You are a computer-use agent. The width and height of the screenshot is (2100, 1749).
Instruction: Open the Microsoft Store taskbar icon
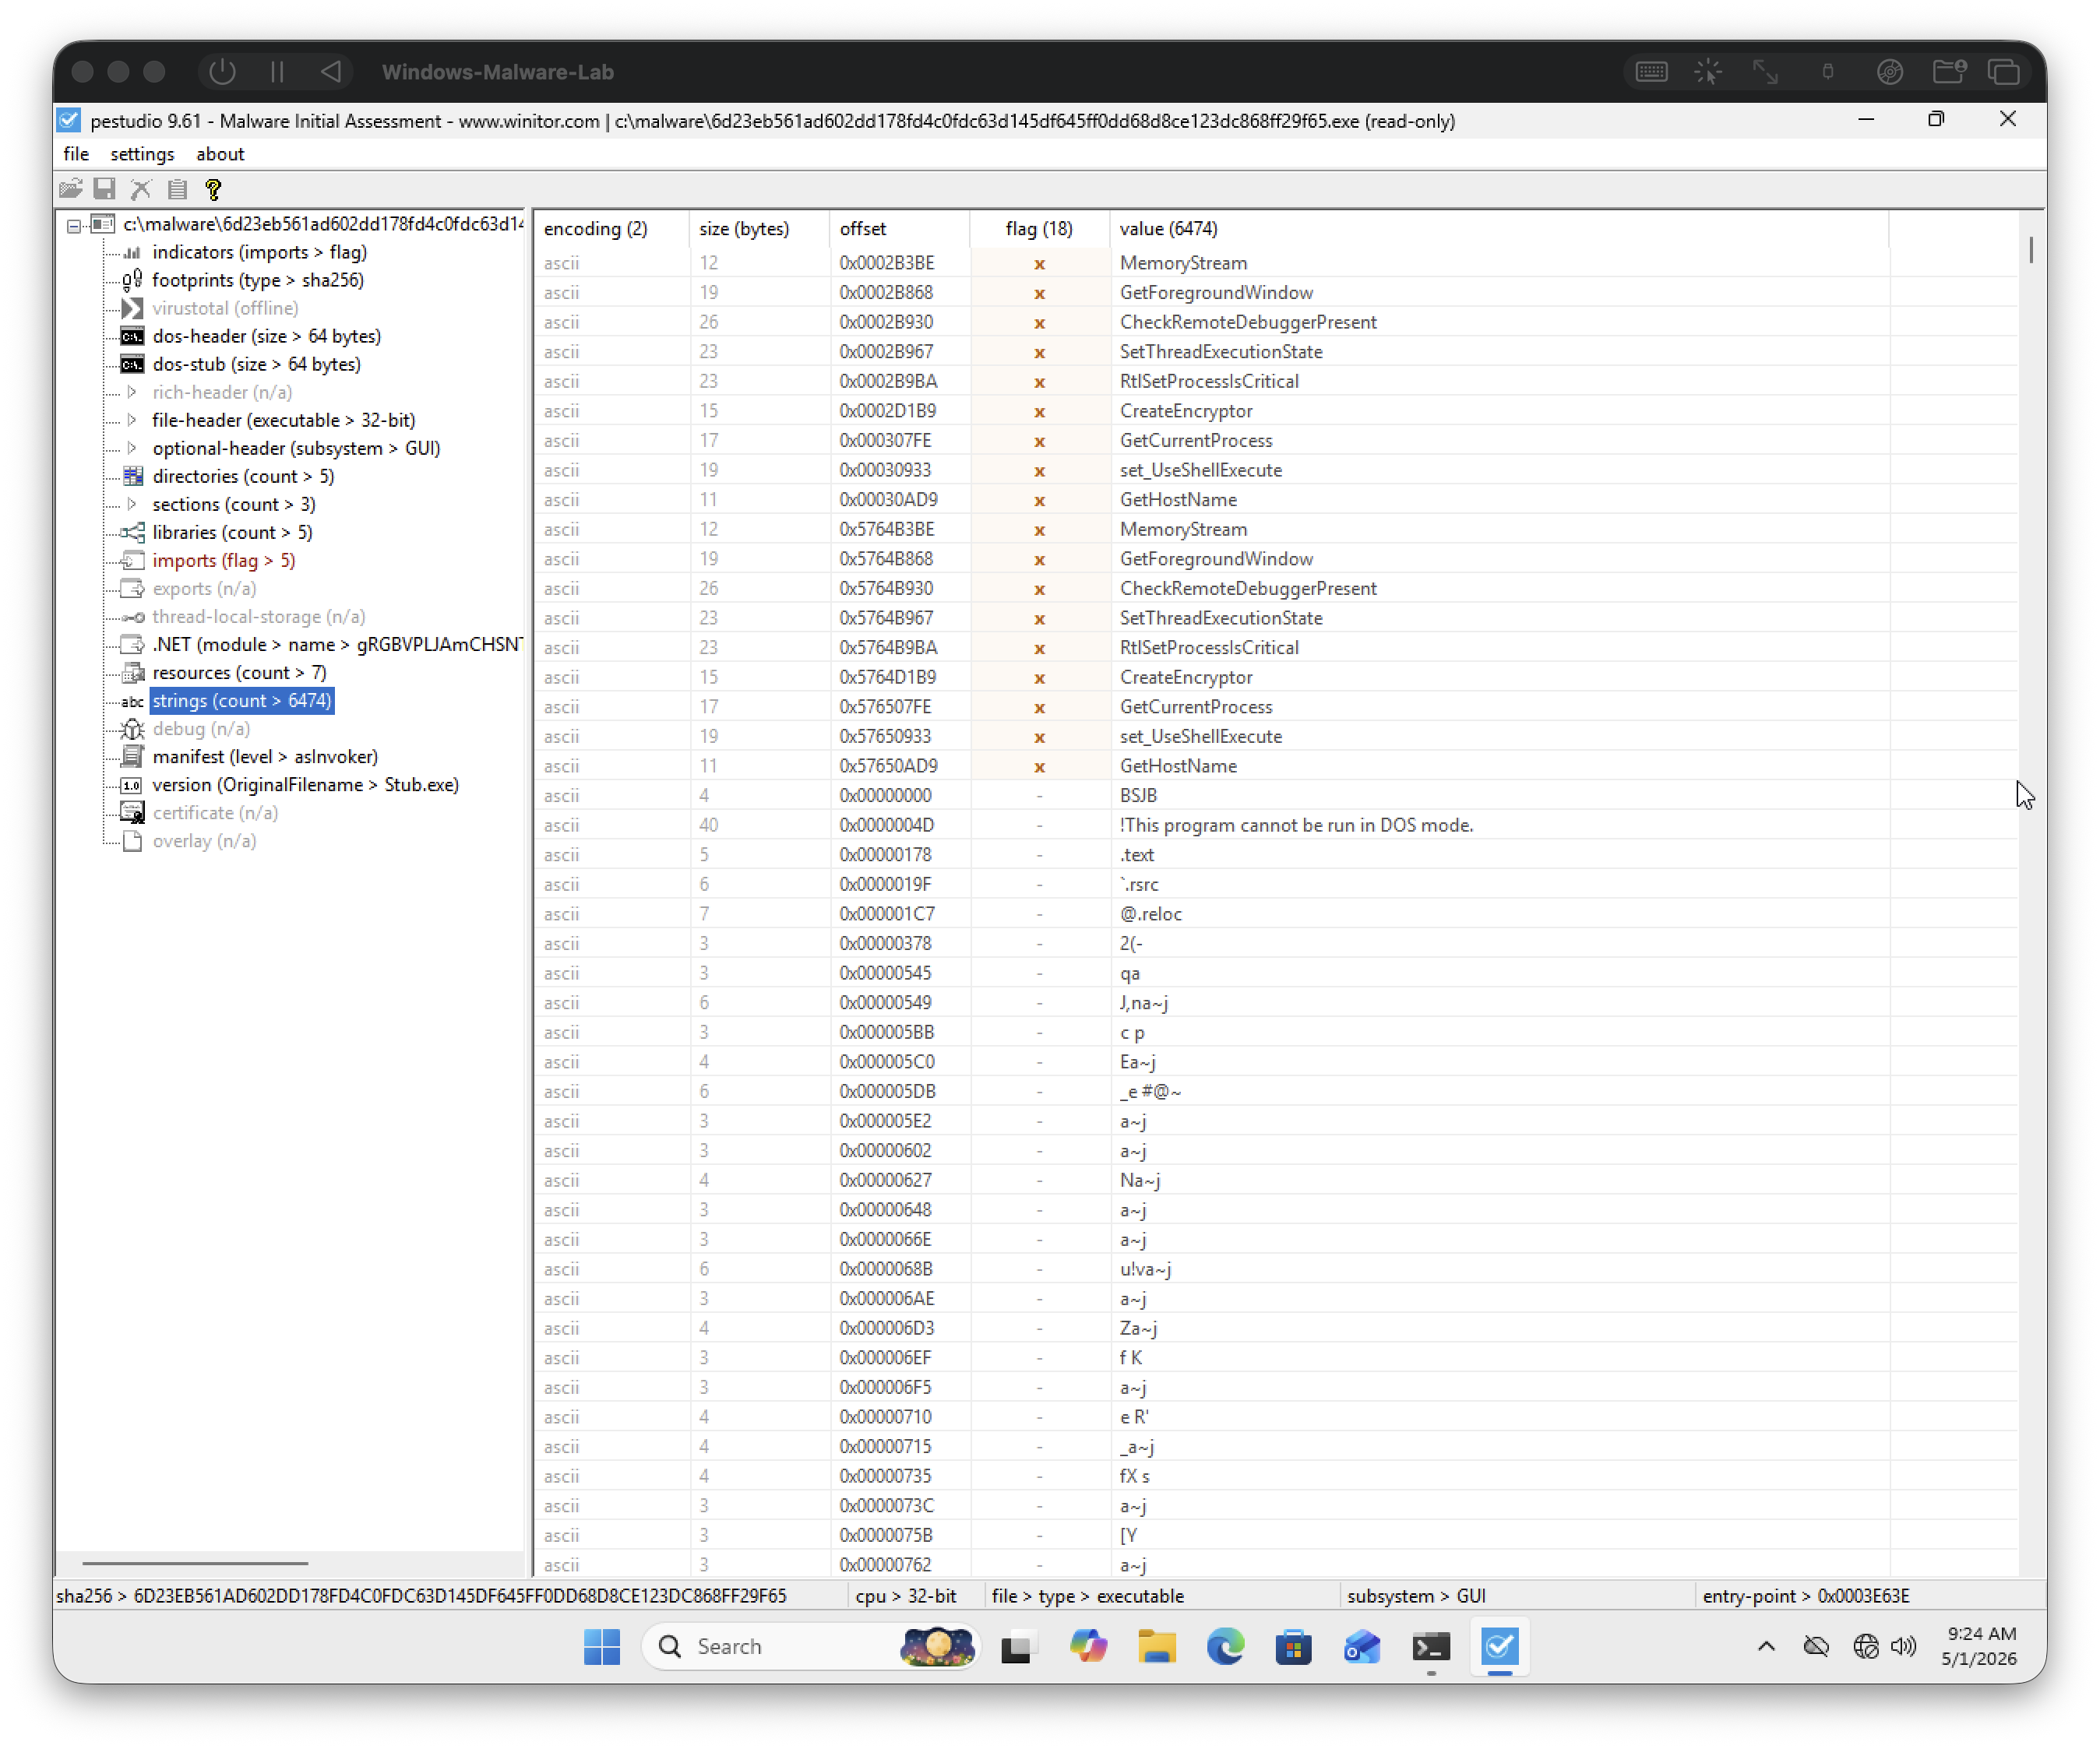(1293, 1646)
